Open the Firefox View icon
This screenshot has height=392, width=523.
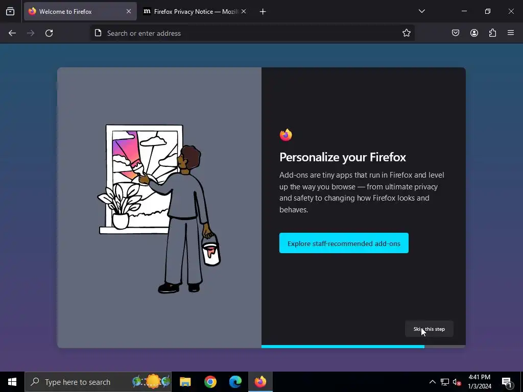(10, 11)
